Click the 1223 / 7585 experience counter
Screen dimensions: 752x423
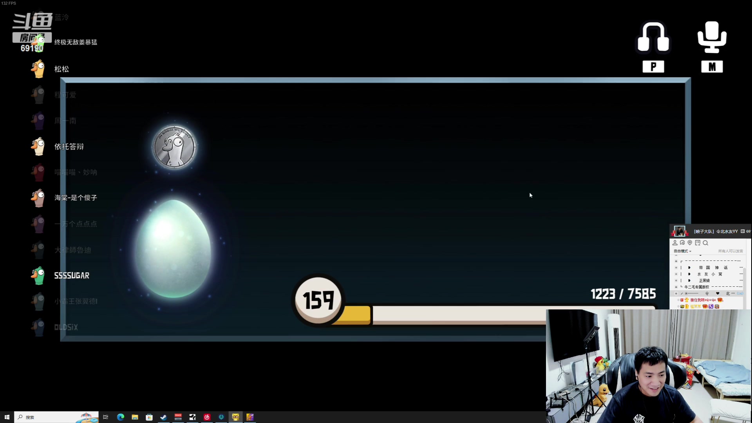point(623,294)
